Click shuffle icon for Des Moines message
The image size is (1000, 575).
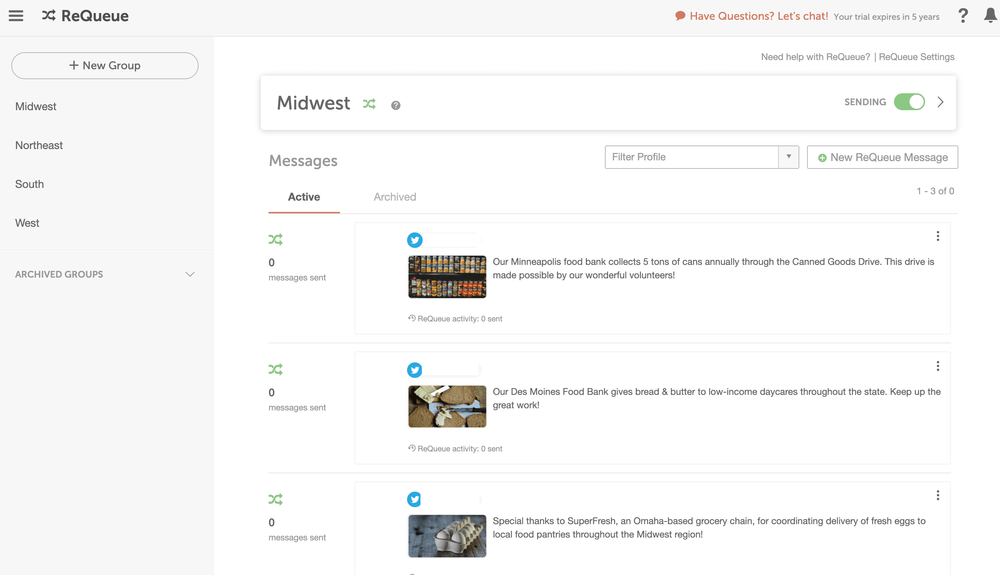click(275, 369)
